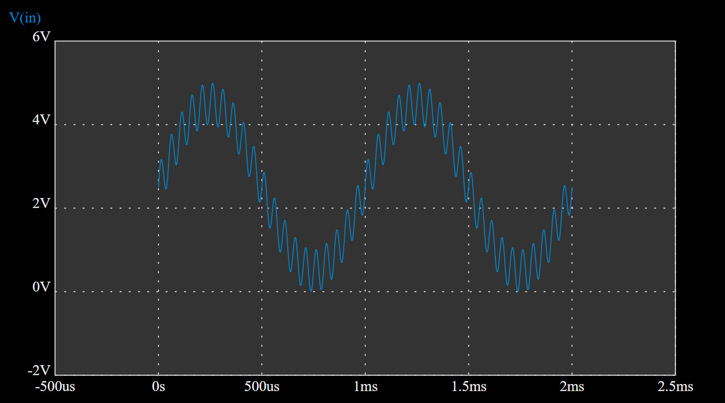This screenshot has width=725, height=403.
Task: Select the -2V vertical axis label
Action: click(x=39, y=371)
